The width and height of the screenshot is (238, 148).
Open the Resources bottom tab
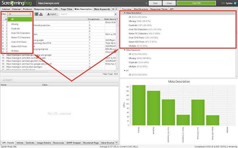point(58,143)
